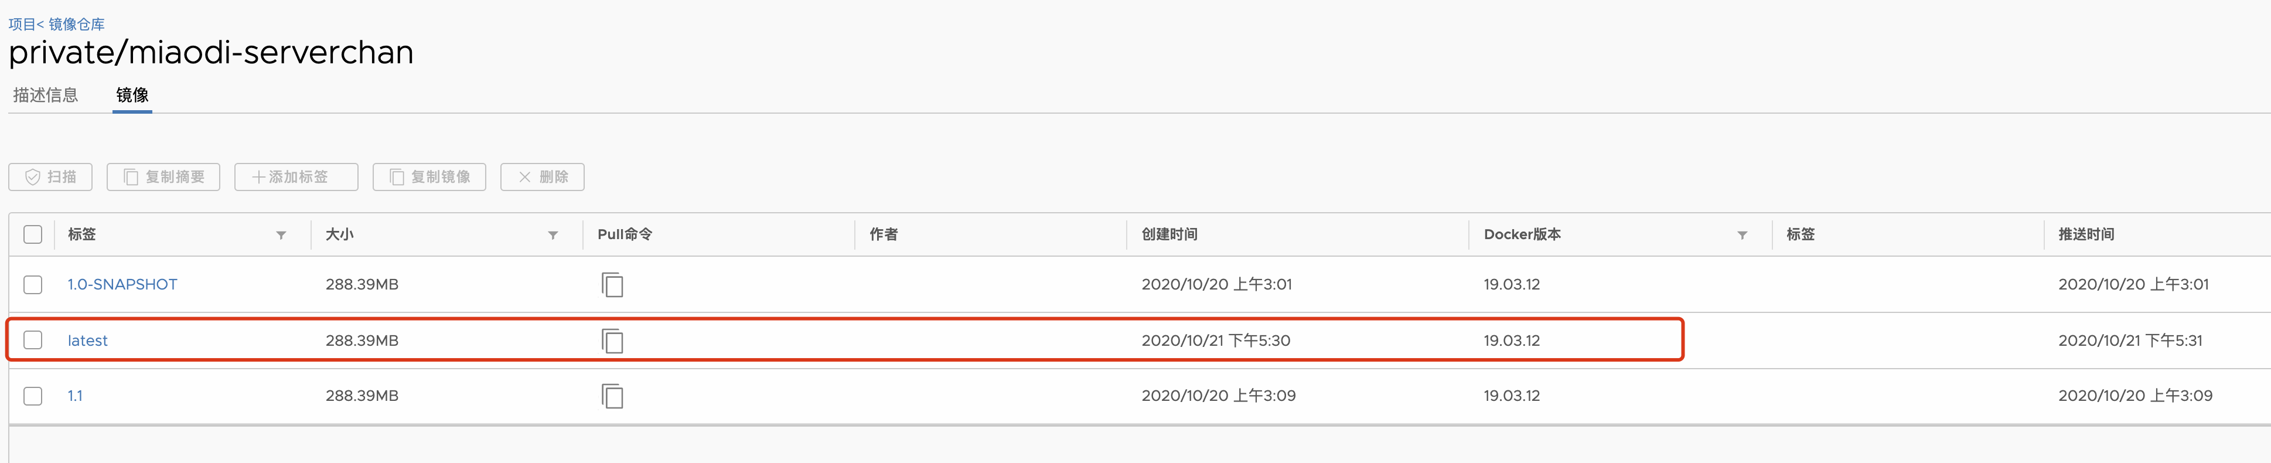Open the filter on 大小 column
The width and height of the screenshot is (2271, 463).
coord(553,236)
